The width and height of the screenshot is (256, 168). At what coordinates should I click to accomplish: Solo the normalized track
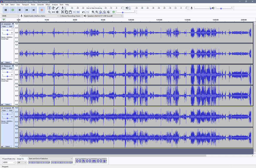coord(11,111)
